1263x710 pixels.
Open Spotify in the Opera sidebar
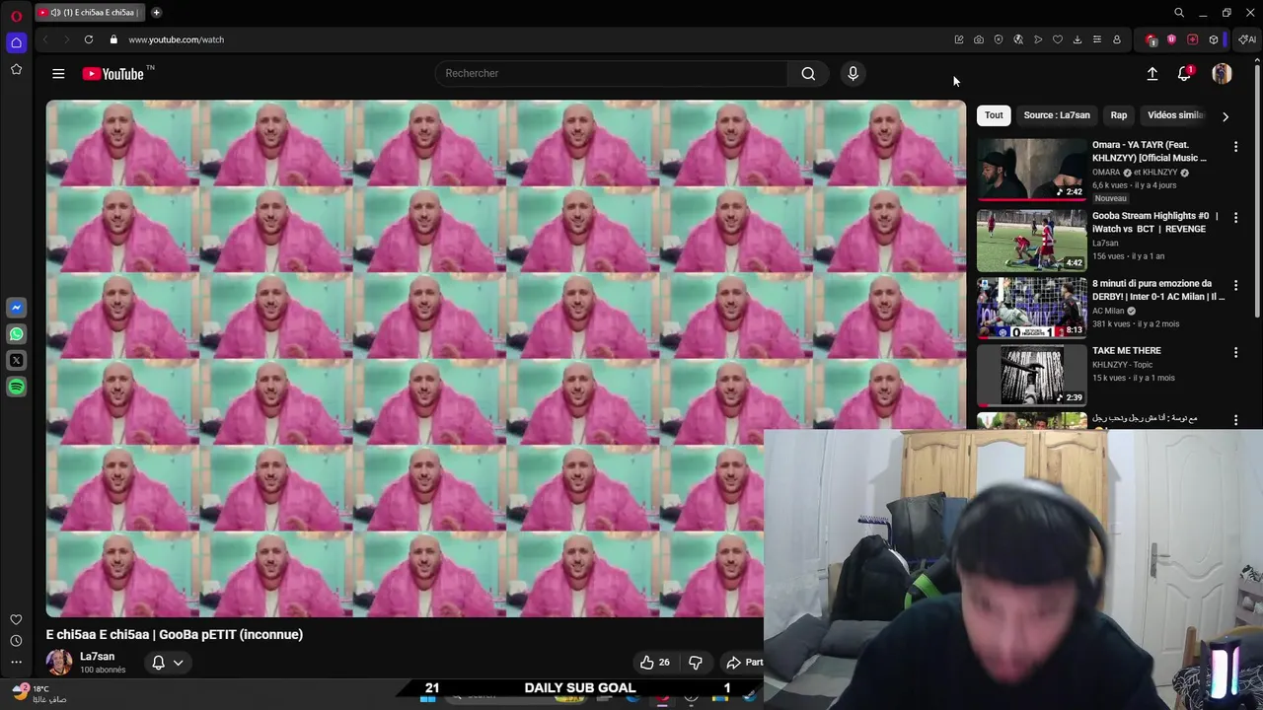click(x=16, y=388)
